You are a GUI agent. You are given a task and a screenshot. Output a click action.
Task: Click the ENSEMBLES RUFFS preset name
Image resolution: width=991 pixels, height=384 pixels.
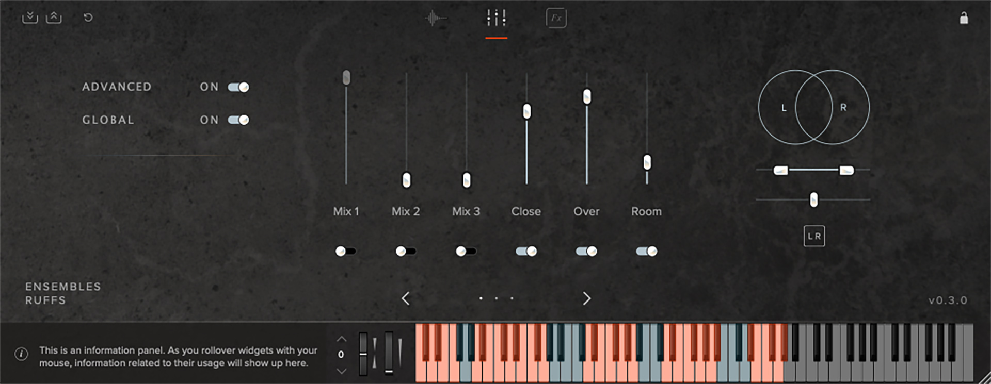tap(63, 293)
